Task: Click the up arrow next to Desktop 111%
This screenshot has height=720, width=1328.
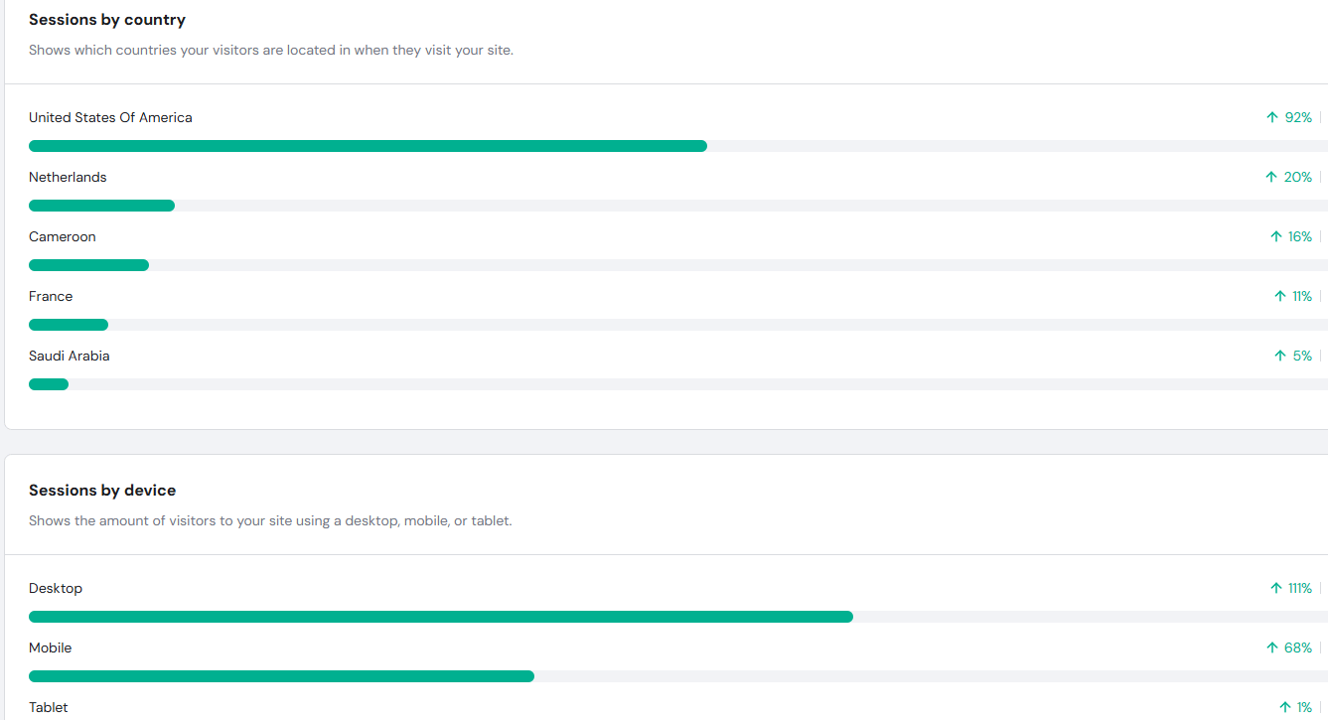Action: point(1276,588)
